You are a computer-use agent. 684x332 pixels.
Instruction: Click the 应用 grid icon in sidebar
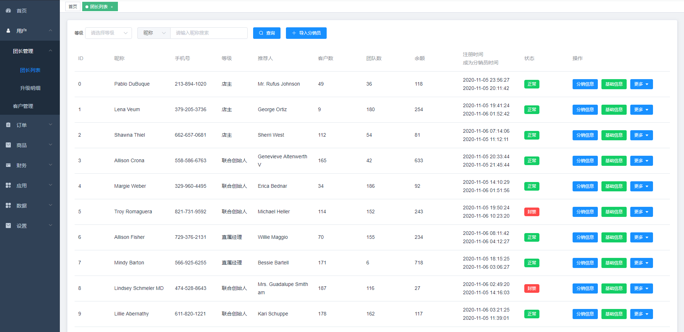[x=8, y=185]
